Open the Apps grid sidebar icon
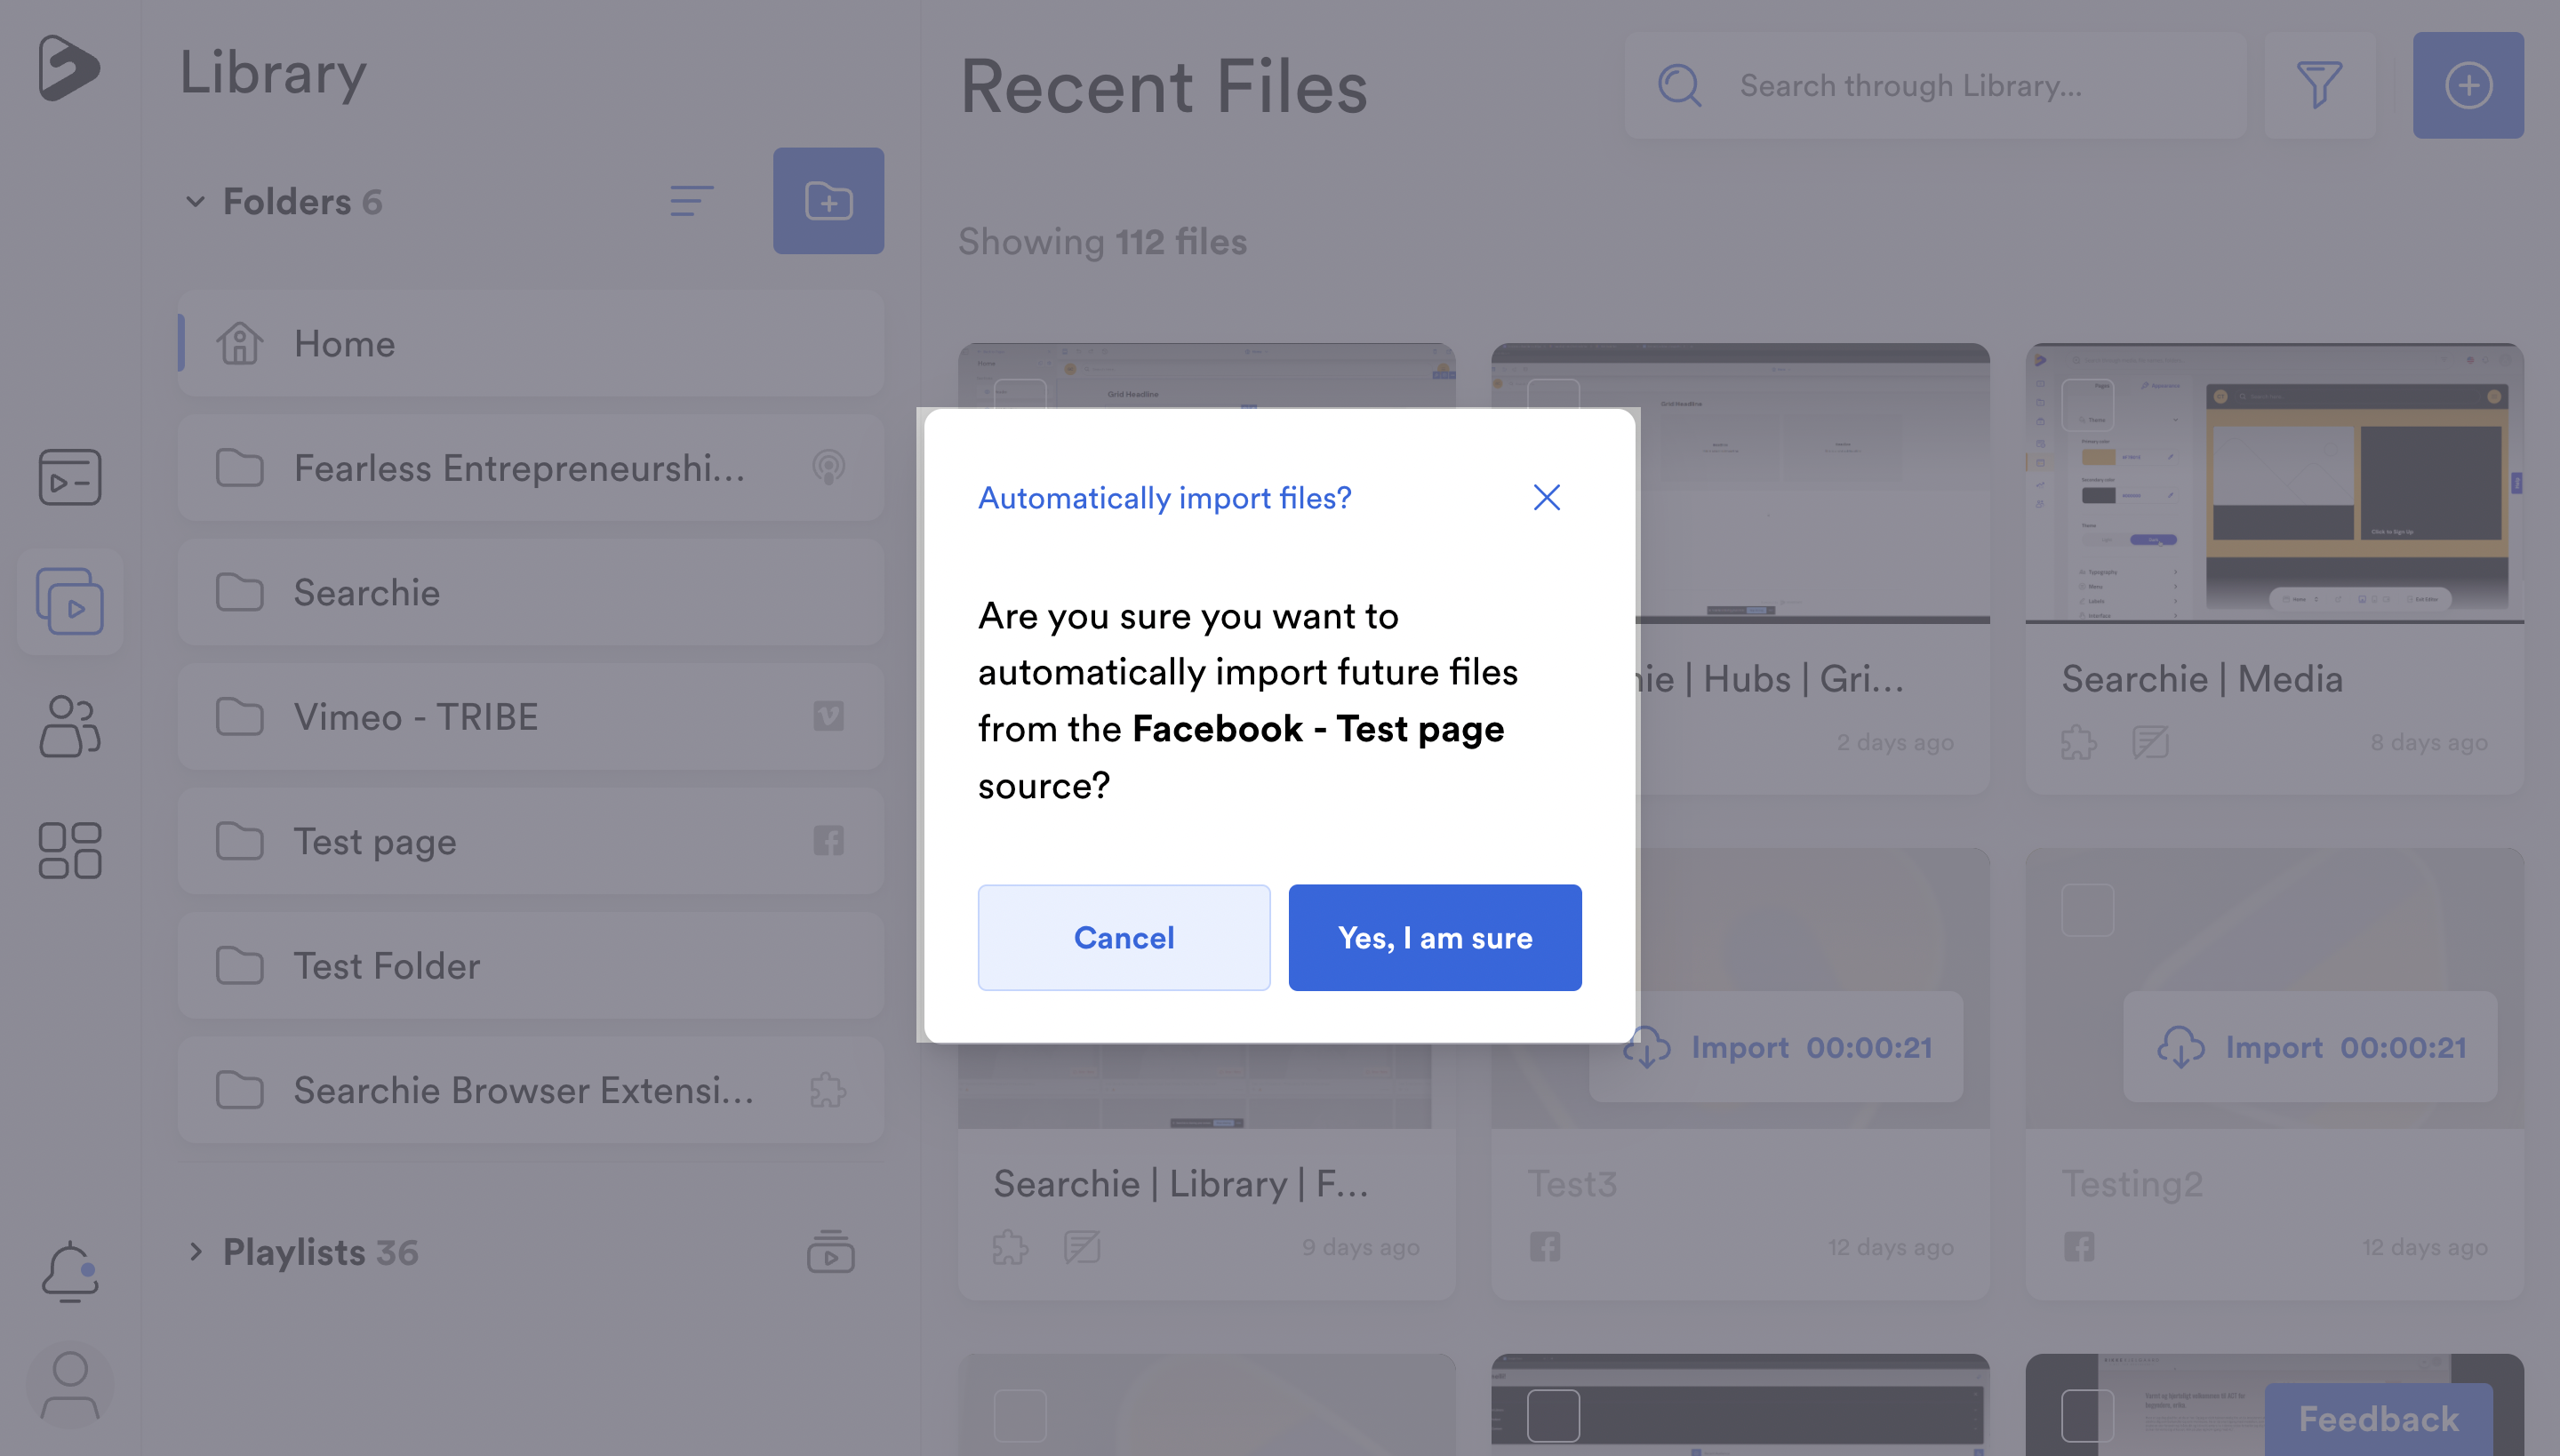Screen dimensions: 2560x1456 click(70, 851)
